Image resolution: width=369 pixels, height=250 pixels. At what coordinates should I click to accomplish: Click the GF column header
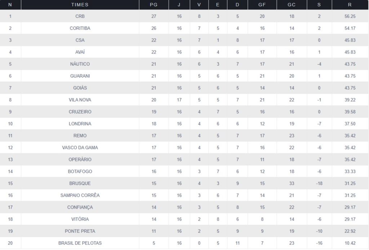pyautogui.click(x=262, y=5)
